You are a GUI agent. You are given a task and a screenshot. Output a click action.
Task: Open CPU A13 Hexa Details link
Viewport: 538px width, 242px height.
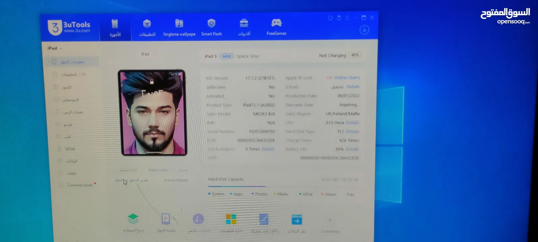[353, 123]
